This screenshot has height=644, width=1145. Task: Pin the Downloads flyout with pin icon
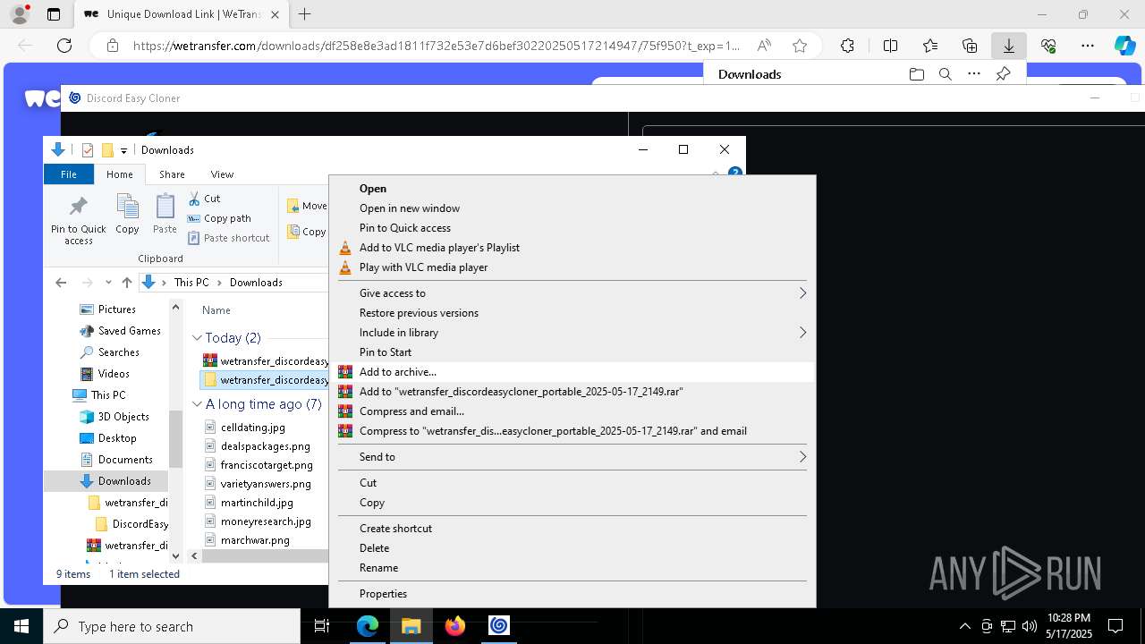click(x=1004, y=74)
